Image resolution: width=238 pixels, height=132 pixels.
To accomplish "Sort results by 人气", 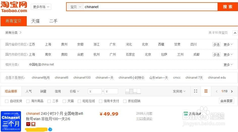I will (29, 91).
